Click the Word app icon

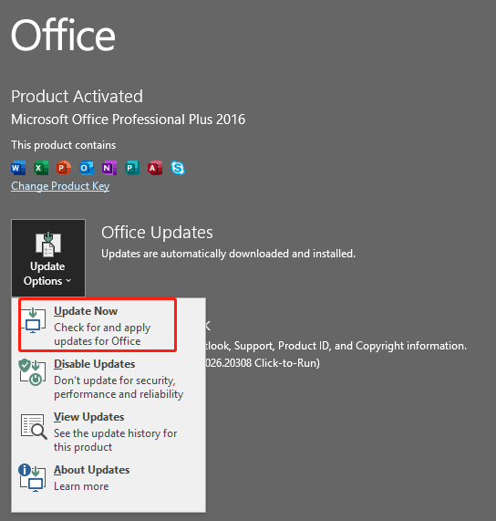point(18,168)
